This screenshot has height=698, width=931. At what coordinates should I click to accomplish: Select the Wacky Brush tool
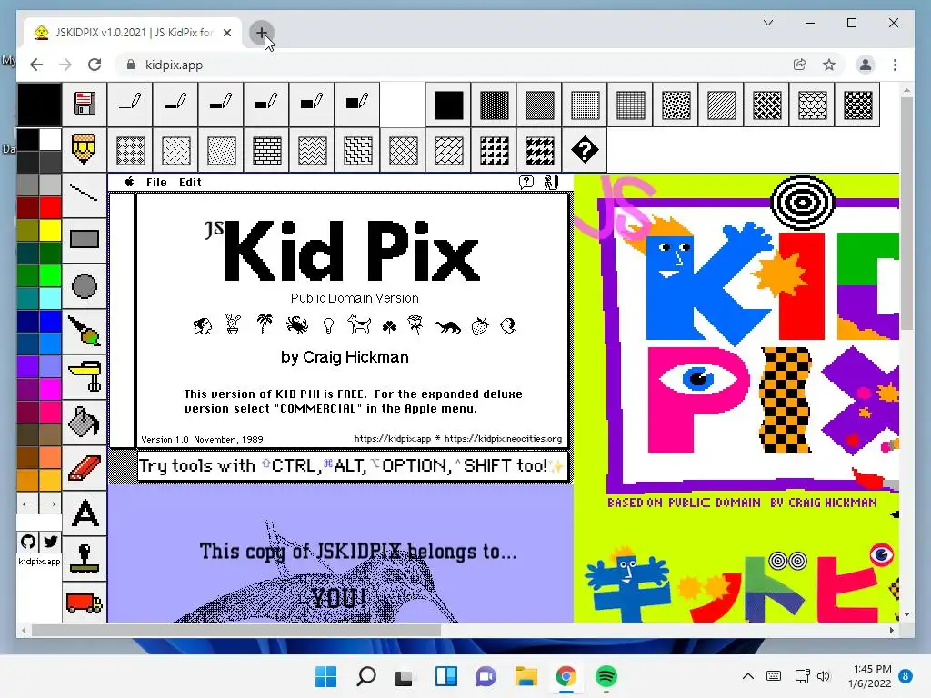pyautogui.click(x=85, y=331)
